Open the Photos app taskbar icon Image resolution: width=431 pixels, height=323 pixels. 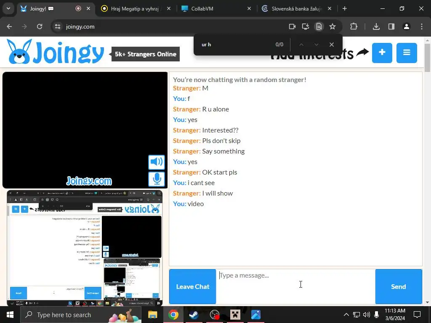(x=255, y=315)
